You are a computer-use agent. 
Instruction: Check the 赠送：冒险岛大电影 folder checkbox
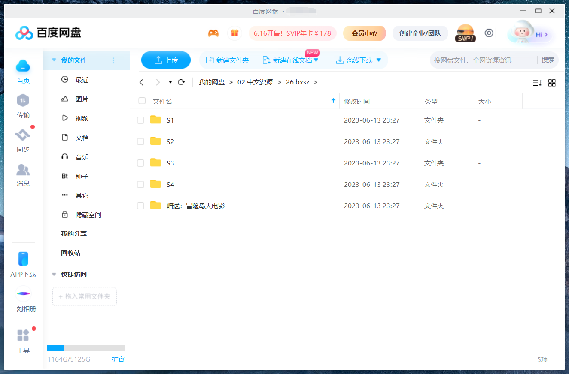(140, 206)
